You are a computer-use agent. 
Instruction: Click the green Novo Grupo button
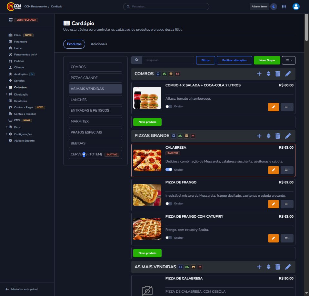267,60
